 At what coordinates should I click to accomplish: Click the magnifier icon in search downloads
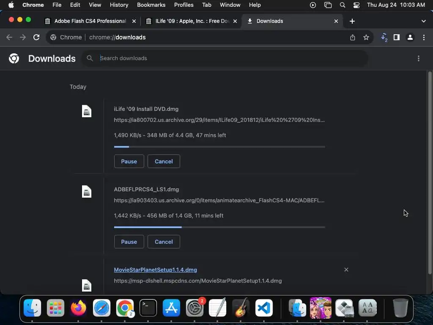(90, 58)
